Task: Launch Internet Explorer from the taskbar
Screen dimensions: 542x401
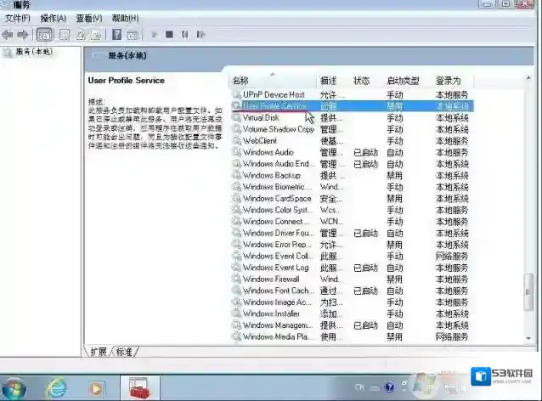Action: [x=56, y=388]
